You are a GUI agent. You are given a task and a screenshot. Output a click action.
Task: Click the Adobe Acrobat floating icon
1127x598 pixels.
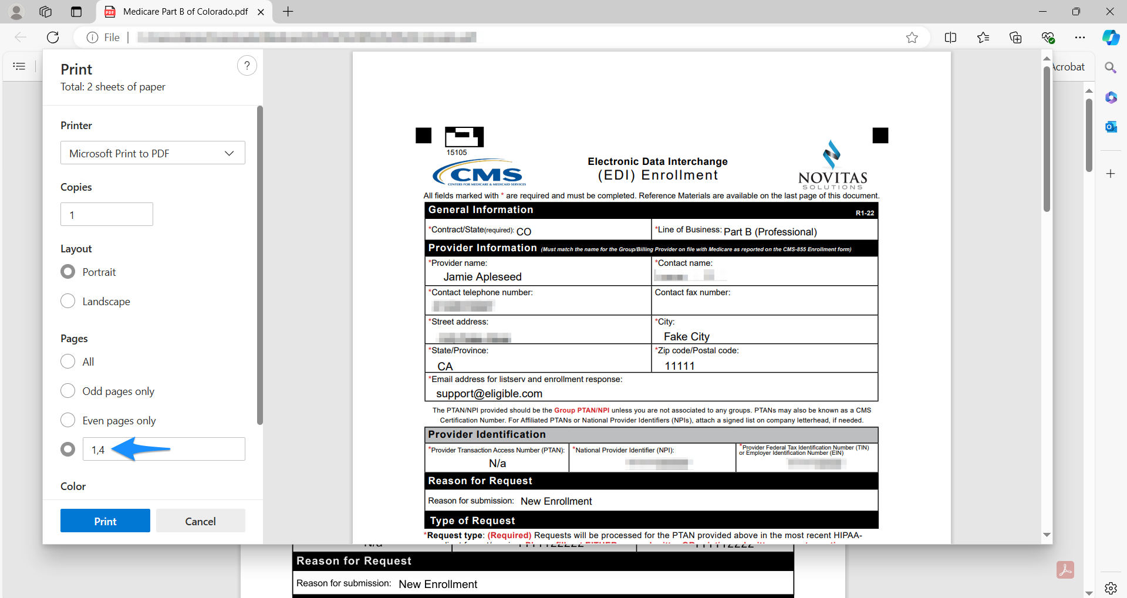coord(1065,570)
